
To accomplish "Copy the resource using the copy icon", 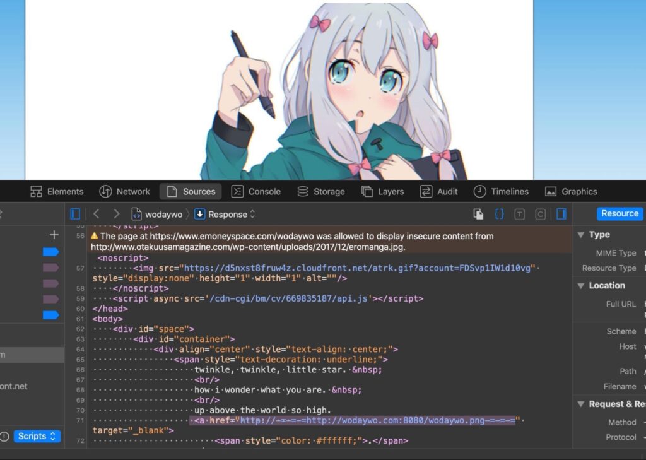I will (x=478, y=214).
